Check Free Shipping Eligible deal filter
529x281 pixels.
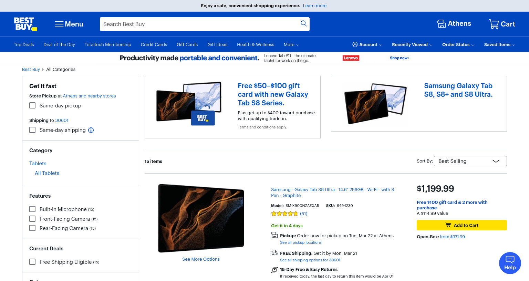point(32,262)
